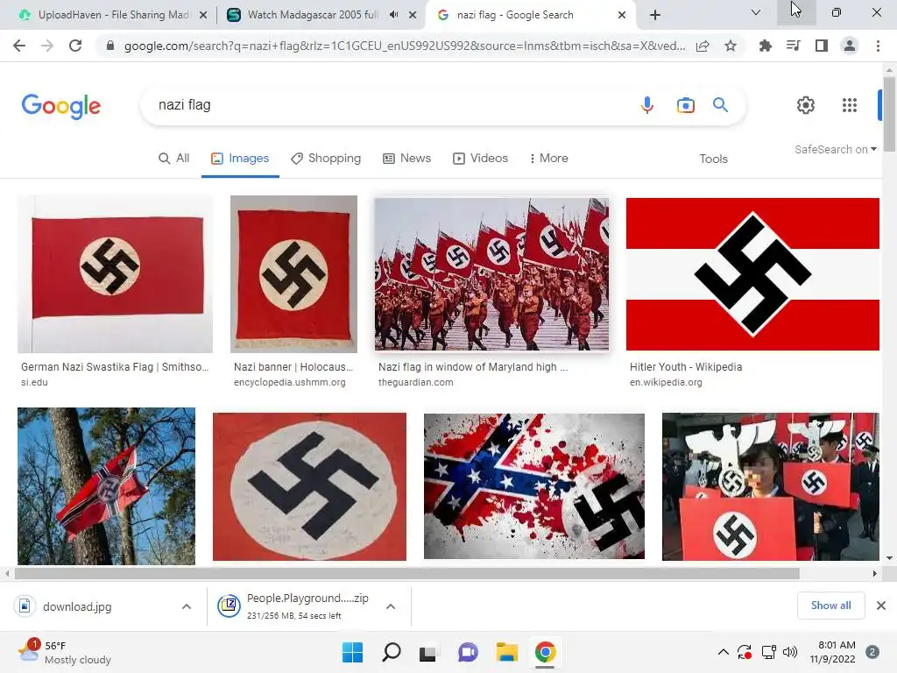
Task: Expand the More search options menu
Action: click(x=548, y=159)
